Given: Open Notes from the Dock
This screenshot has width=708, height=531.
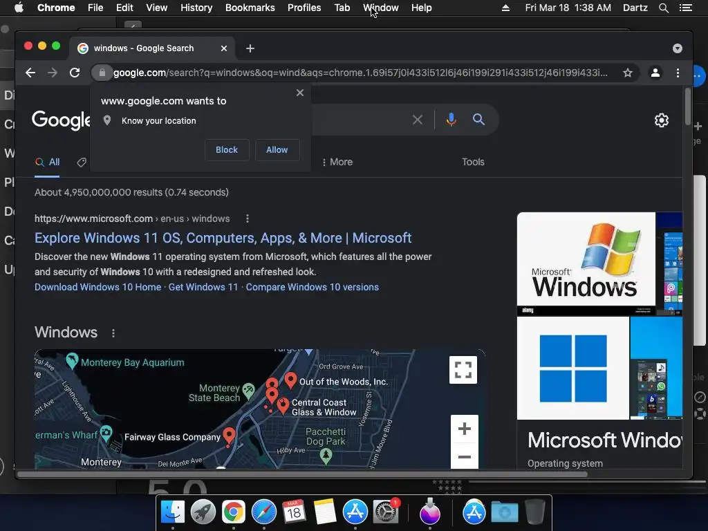Looking at the screenshot, I should (324, 512).
